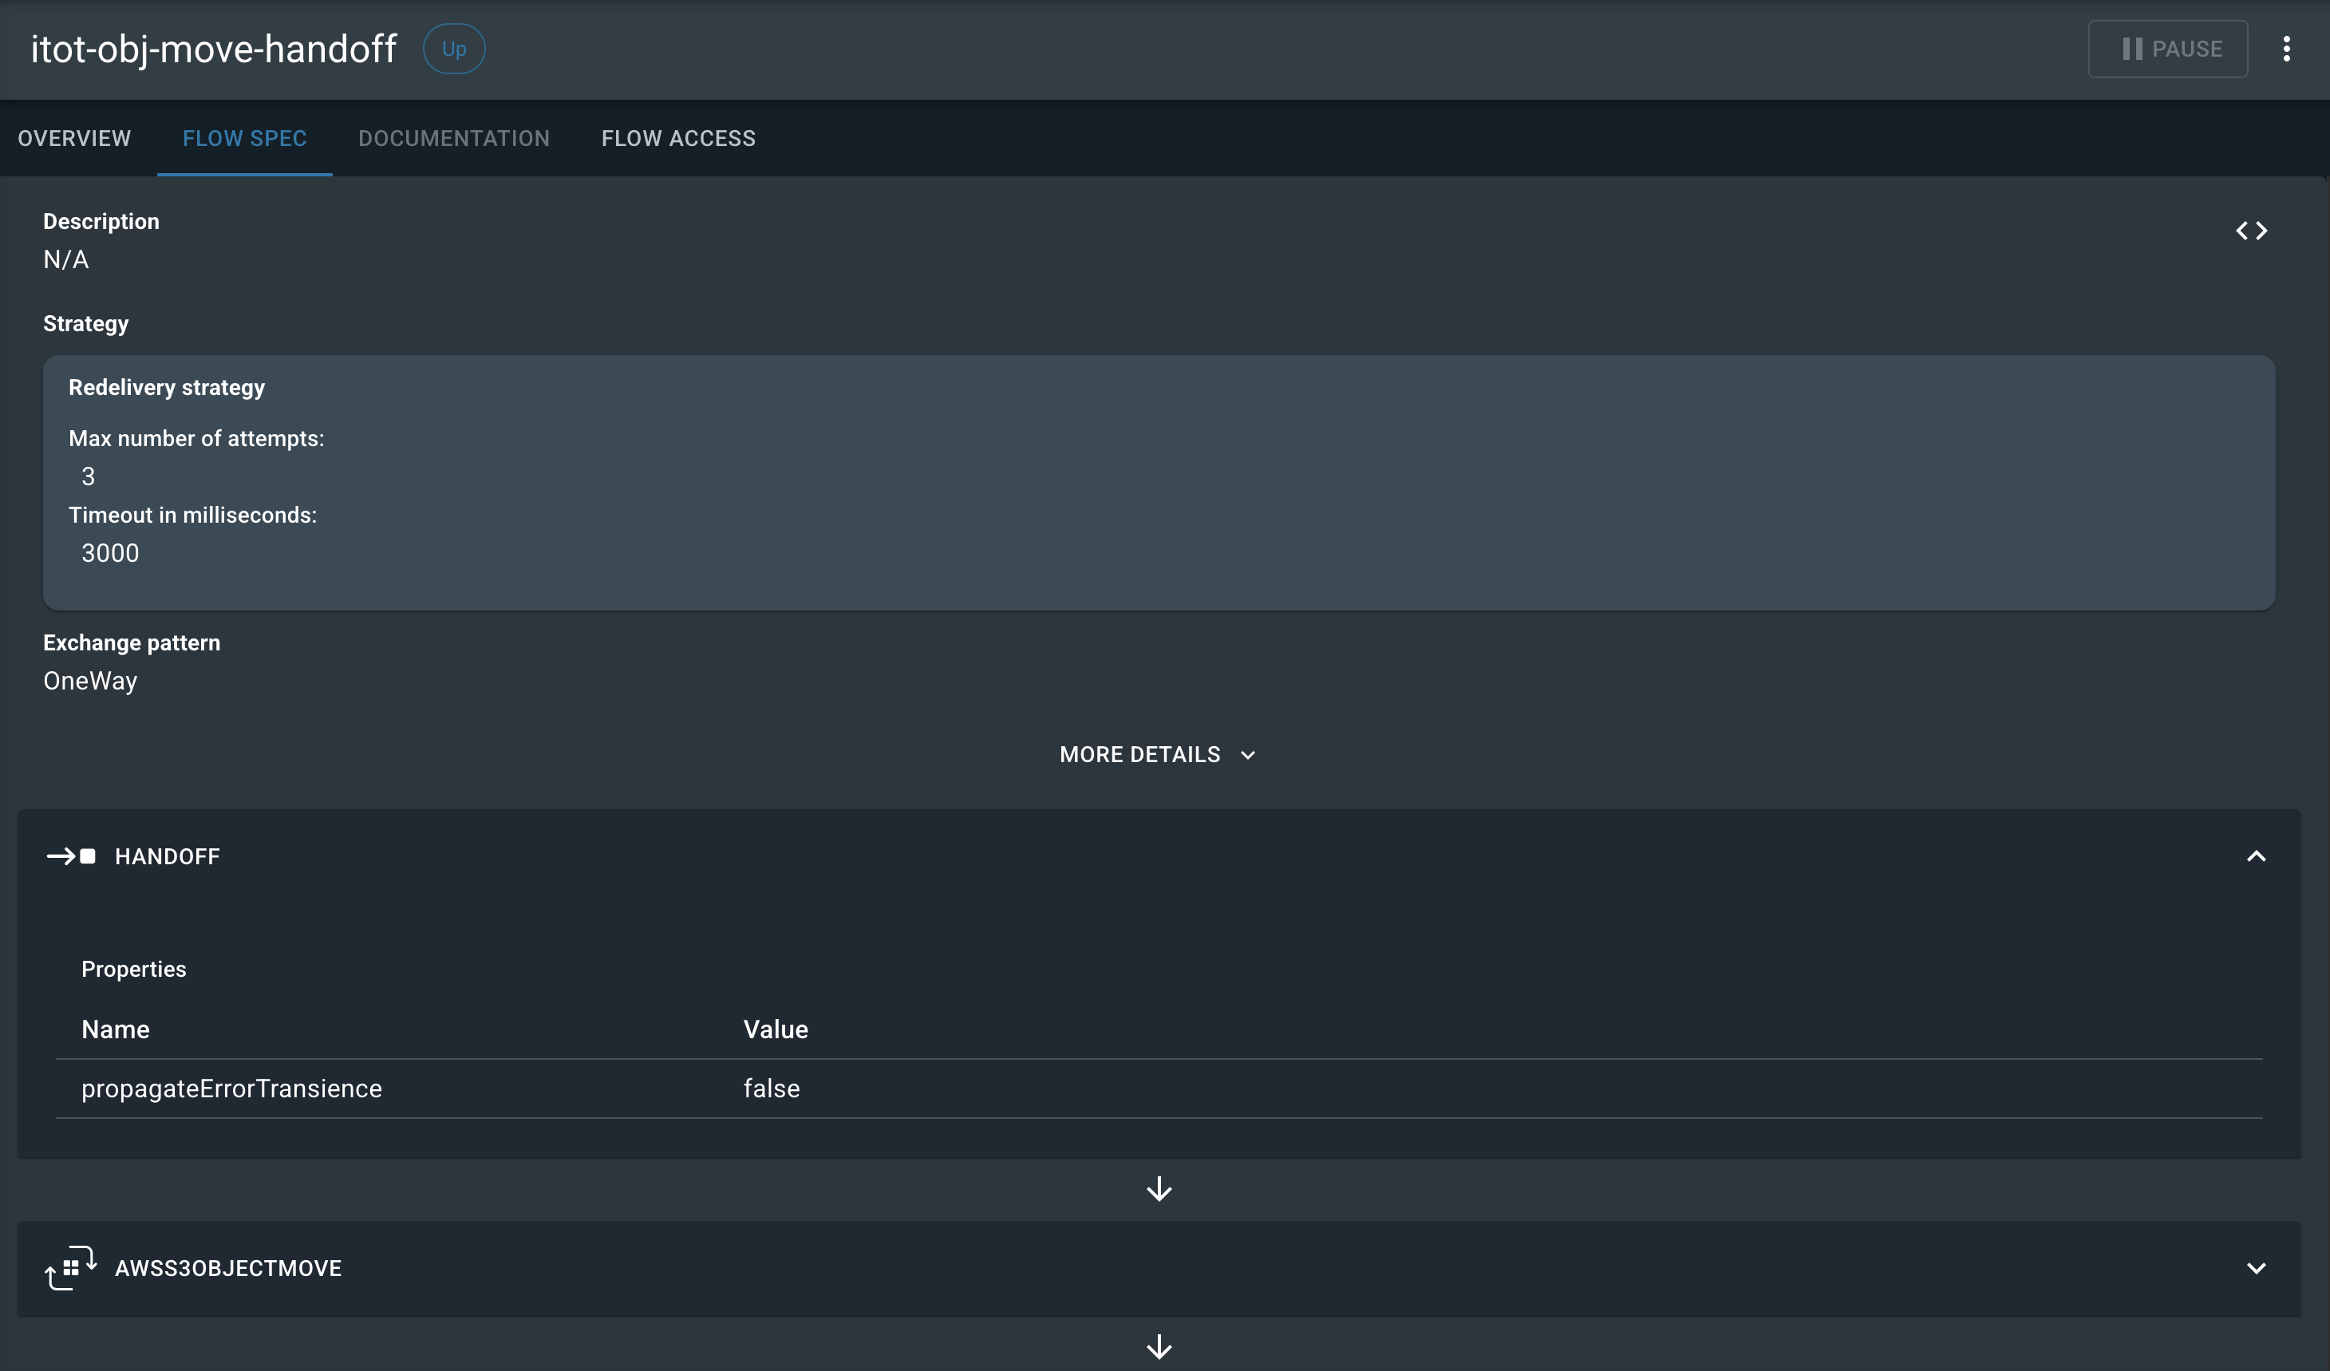2330x1371 pixels.
Task: Click the code view angle-brackets icon
Action: (x=2253, y=230)
